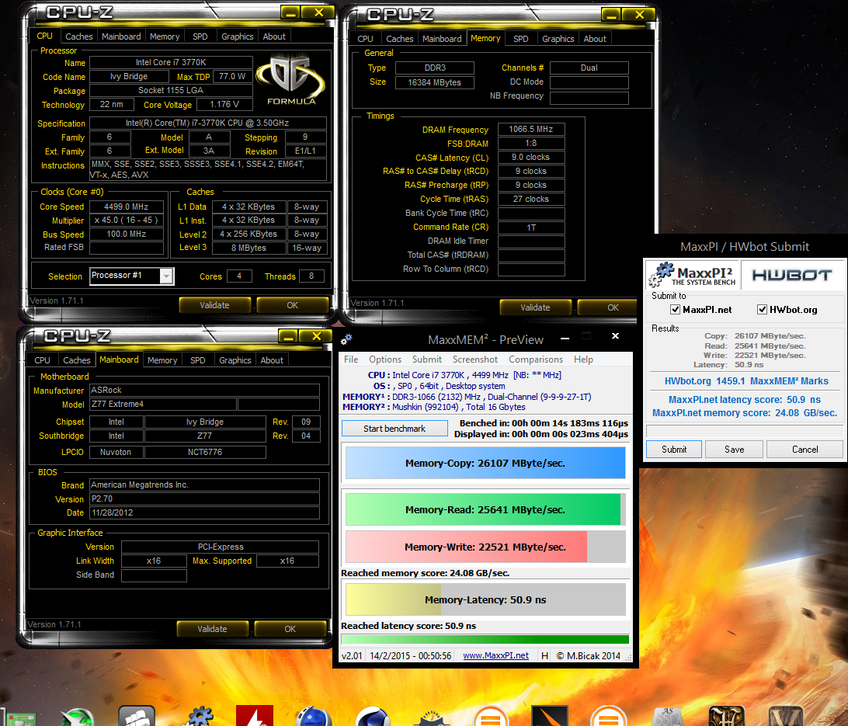Close the CPU-Z Mainboard window
This screenshot has height=726, width=848.
(x=317, y=336)
